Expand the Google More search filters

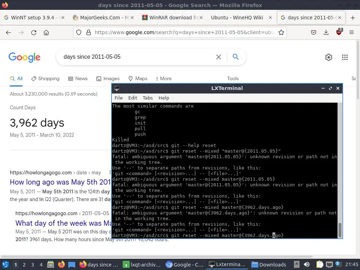click(164, 78)
